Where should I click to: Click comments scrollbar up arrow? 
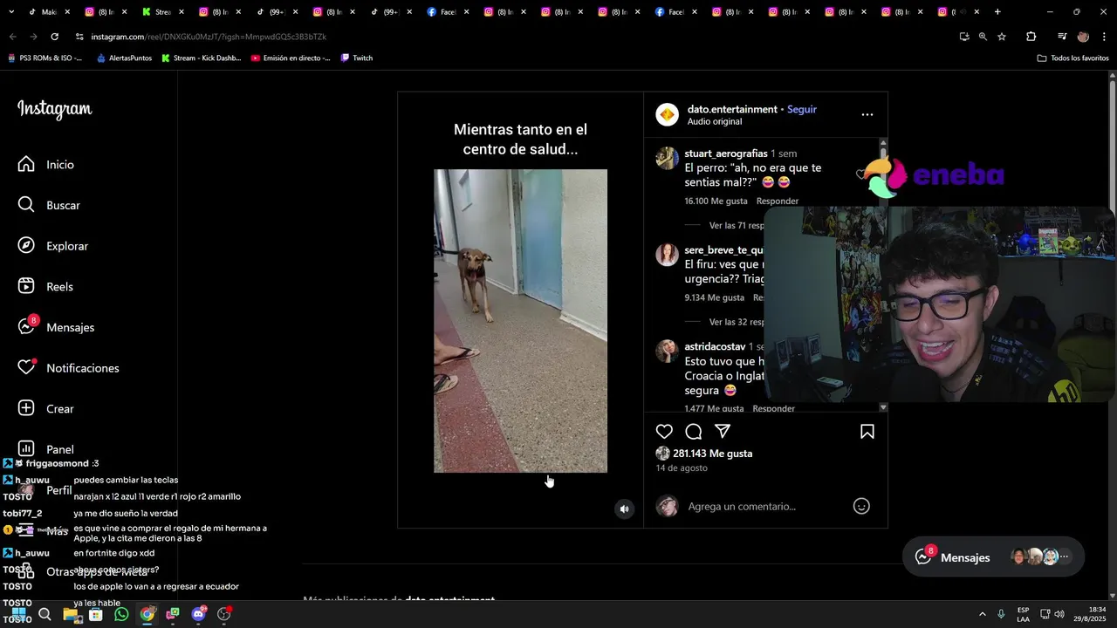tap(883, 142)
